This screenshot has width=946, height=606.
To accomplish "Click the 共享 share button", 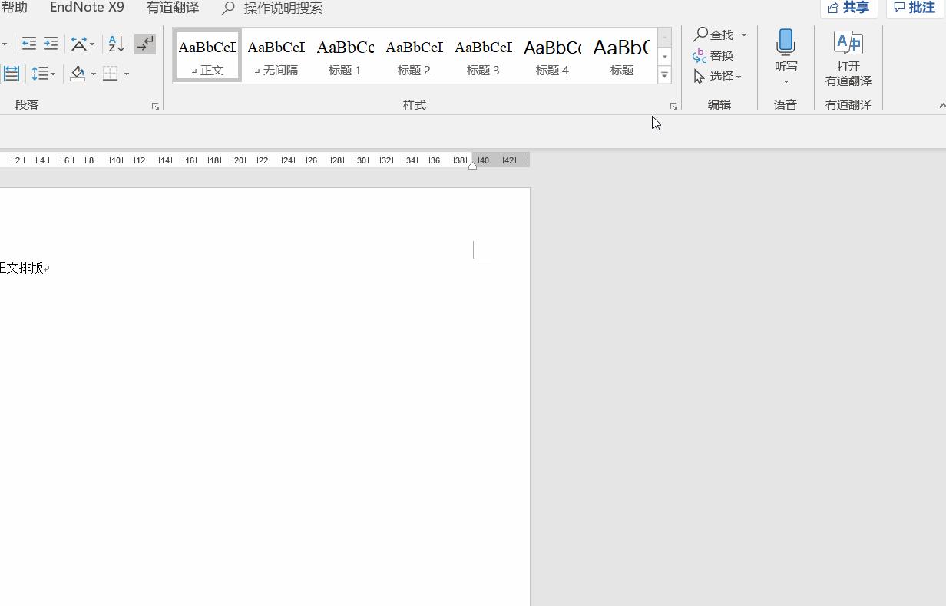I will click(848, 8).
